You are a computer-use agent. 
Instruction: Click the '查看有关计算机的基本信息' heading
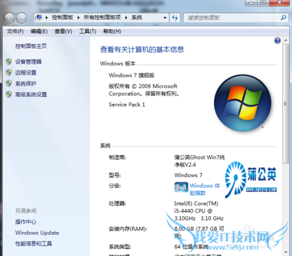pyautogui.click(x=142, y=50)
